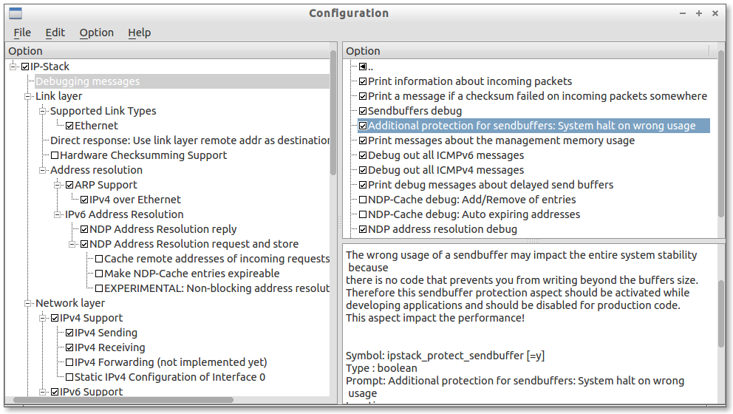733x414 pixels.
Task: Collapse IPv6 Address Resolution node
Action: pyautogui.click(x=58, y=214)
